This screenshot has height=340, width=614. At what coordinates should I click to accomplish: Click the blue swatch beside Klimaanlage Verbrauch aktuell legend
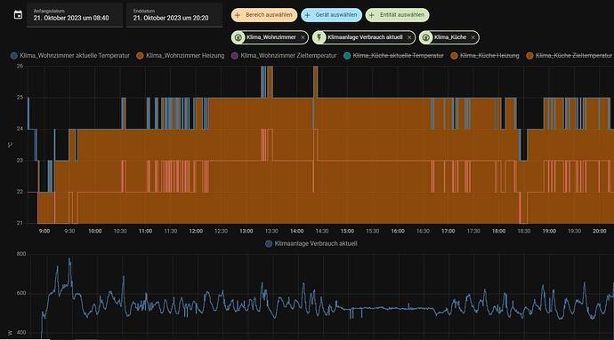coord(269,244)
